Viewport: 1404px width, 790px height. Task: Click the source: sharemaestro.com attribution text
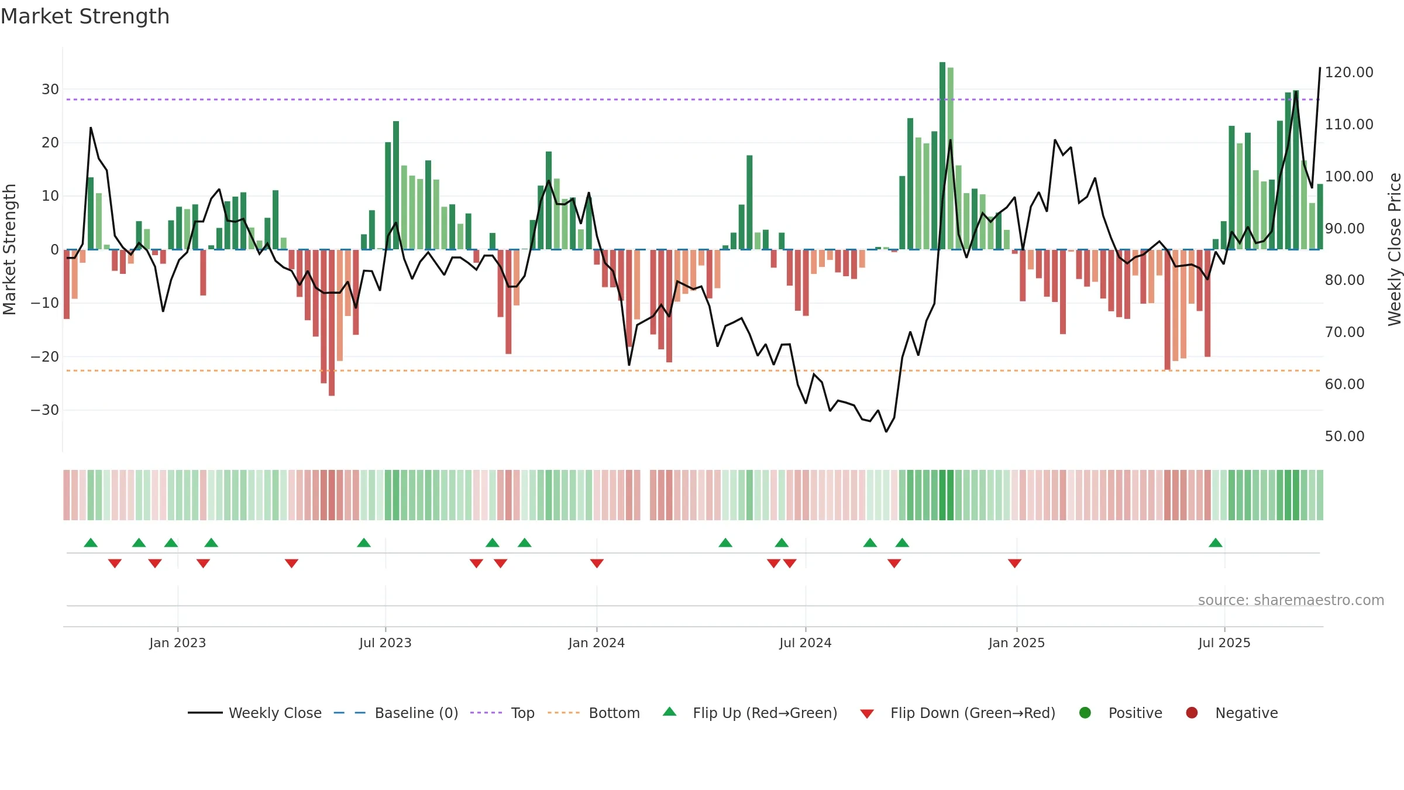[1291, 600]
